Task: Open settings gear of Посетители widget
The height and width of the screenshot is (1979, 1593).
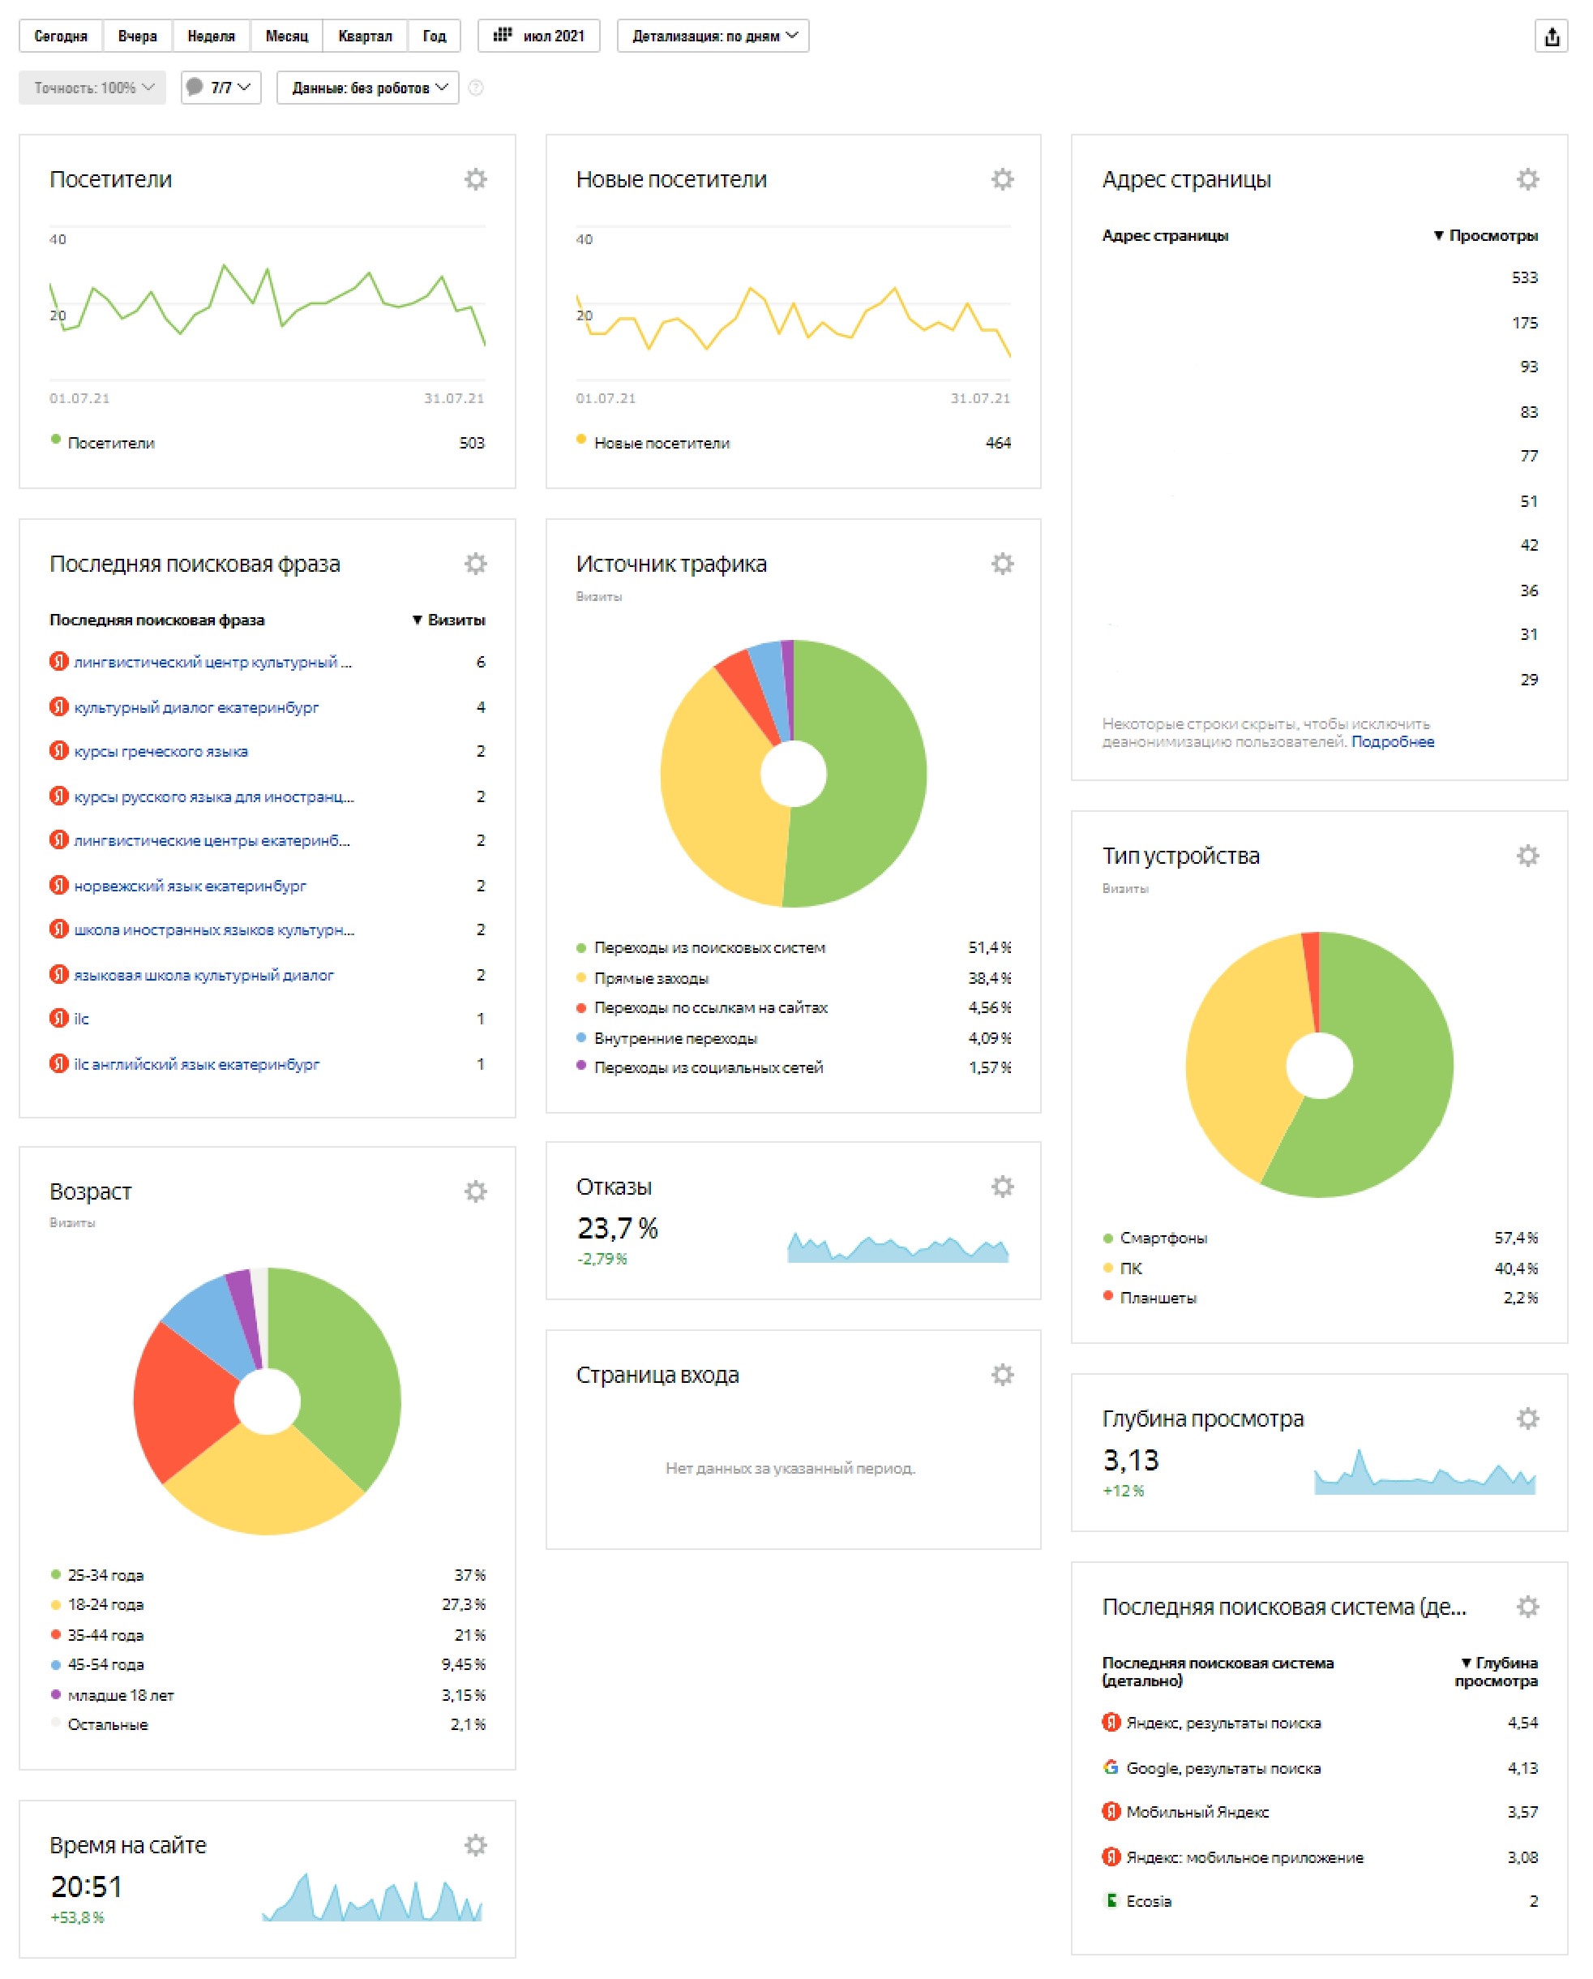Action: pos(475,179)
